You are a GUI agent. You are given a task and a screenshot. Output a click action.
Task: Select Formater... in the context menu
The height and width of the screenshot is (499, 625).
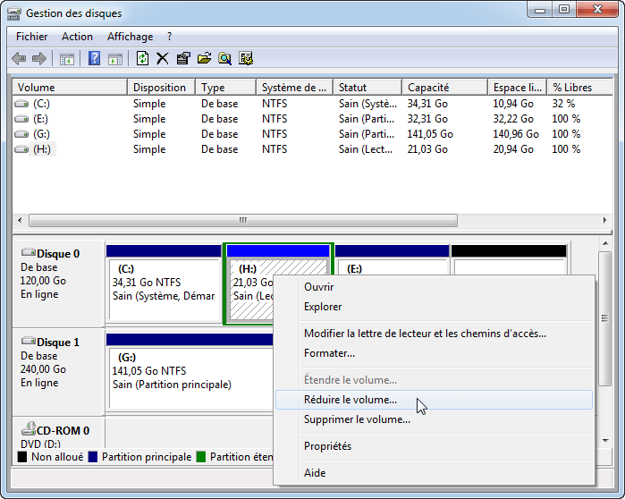329,353
